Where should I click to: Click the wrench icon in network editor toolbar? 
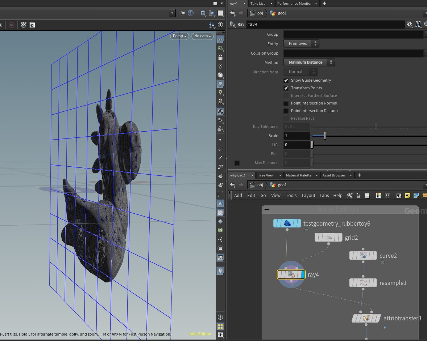pyautogui.click(x=350, y=195)
